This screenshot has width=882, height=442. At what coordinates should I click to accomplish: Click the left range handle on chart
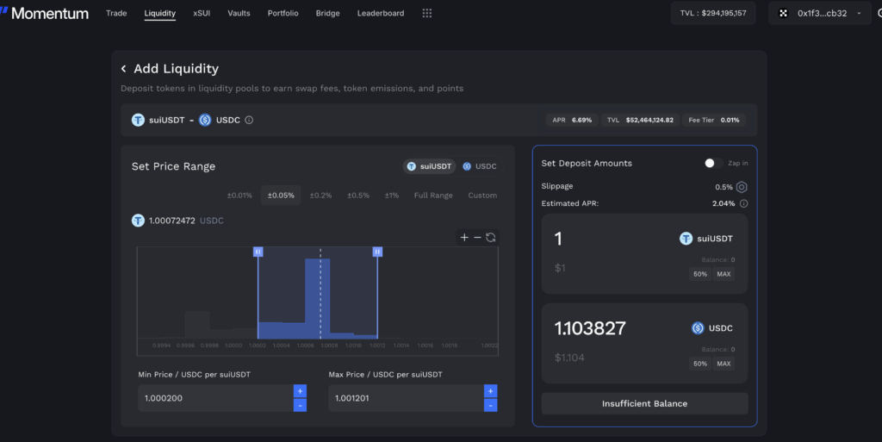[x=258, y=252]
